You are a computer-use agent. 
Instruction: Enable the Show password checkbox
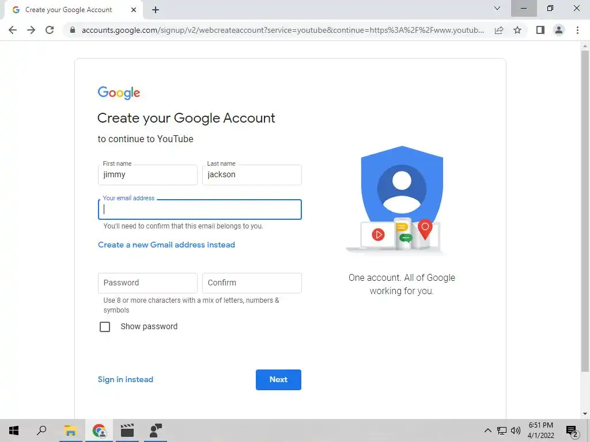pyautogui.click(x=105, y=327)
